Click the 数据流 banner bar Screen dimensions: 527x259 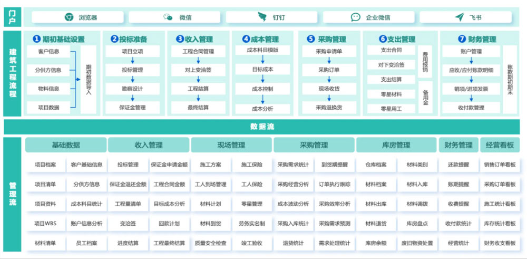262,127
